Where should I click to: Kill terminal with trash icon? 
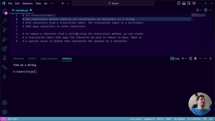point(196,58)
